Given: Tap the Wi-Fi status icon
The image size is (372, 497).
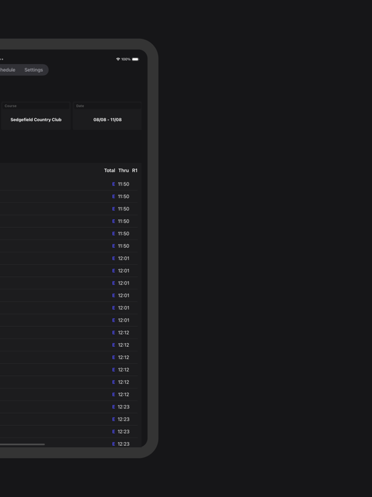Looking at the screenshot, I should coord(118,60).
